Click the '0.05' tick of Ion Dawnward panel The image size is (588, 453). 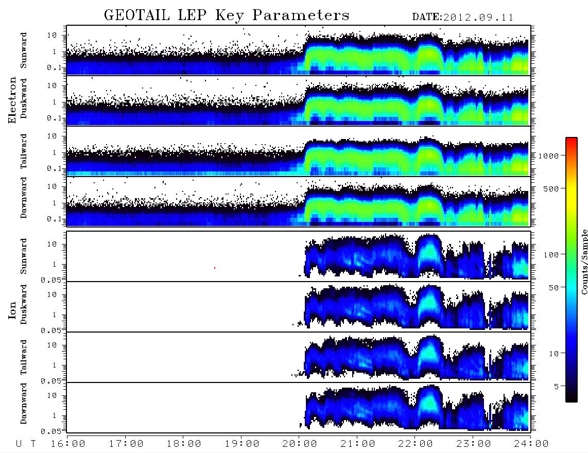(51, 431)
